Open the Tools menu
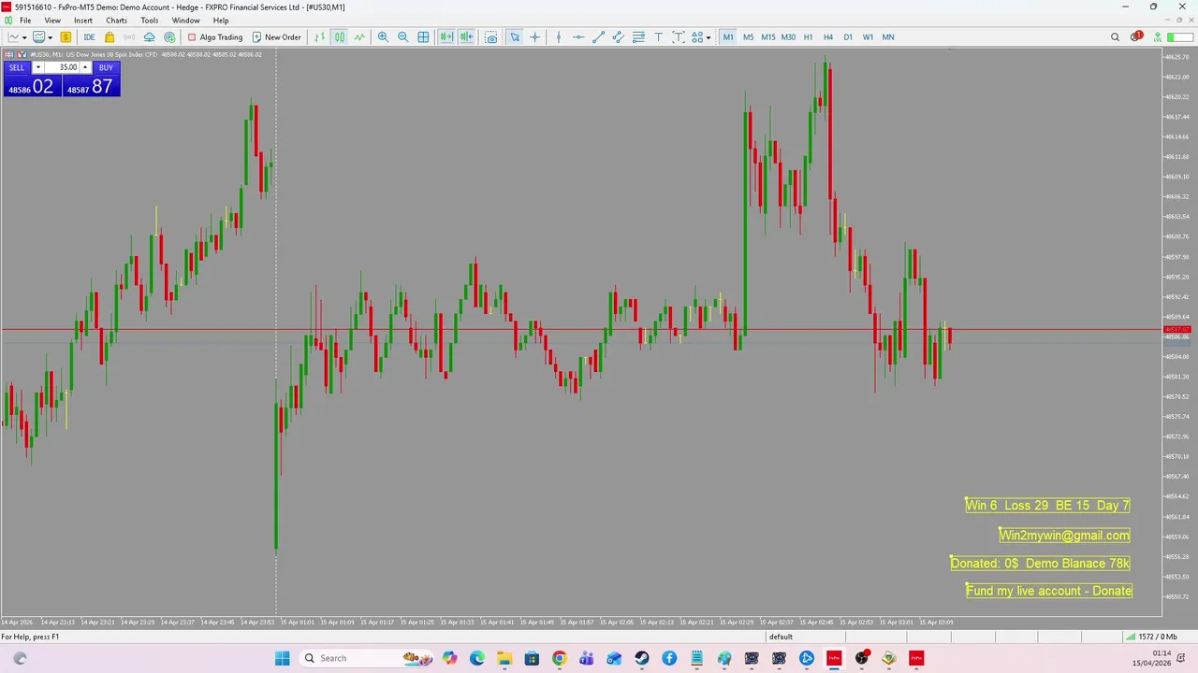Viewport: 1198px width, 673px height. pos(150,21)
